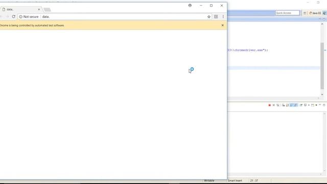This screenshot has width=327, height=184.
Task: Dismiss the automated test software infobar
Action: pos(223,25)
